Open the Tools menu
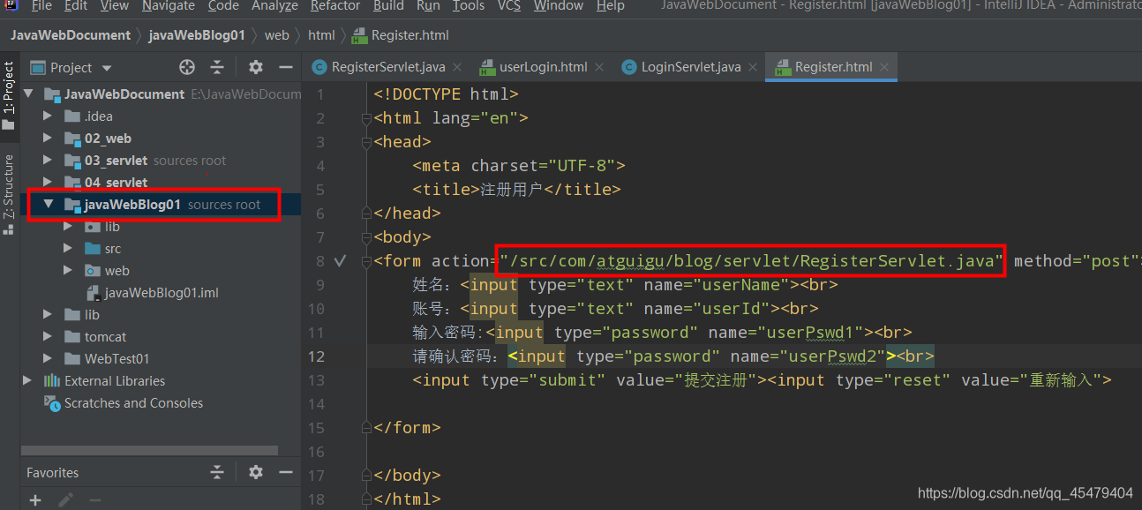This screenshot has width=1142, height=510. (x=469, y=6)
